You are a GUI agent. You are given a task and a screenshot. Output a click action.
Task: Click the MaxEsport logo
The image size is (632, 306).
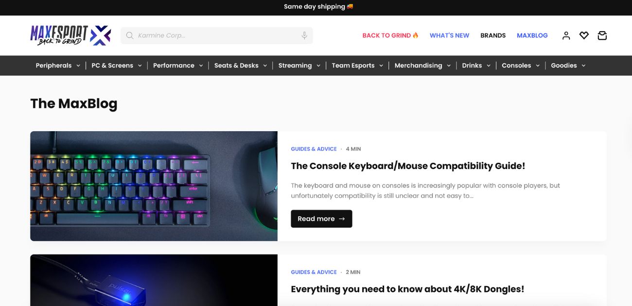pos(71,35)
